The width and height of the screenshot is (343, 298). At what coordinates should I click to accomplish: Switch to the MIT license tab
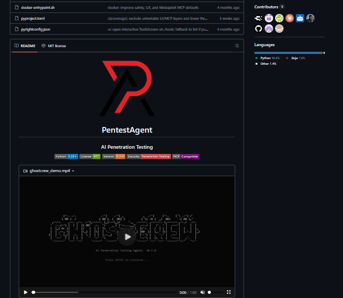click(53, 46)
